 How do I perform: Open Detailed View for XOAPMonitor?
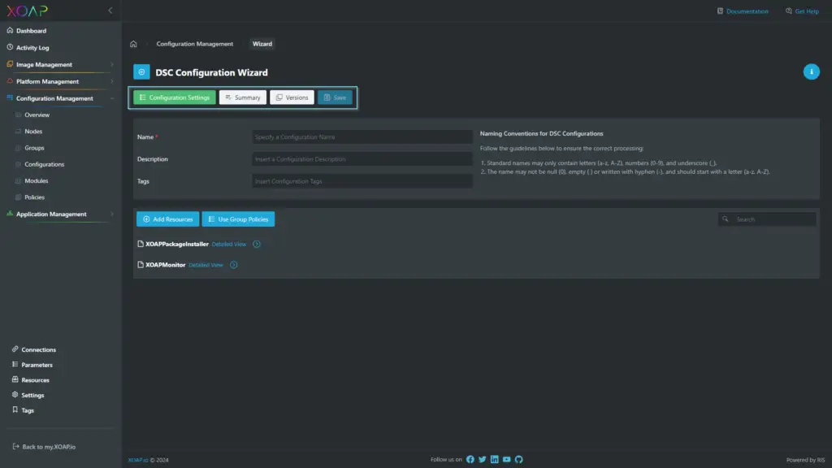tap(206, 265)
